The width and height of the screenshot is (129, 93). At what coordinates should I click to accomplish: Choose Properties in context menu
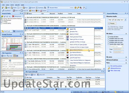[80, 65]
